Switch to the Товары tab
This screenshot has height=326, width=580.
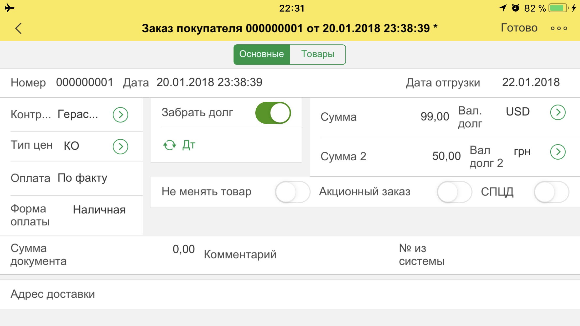[x=318, y=54]
